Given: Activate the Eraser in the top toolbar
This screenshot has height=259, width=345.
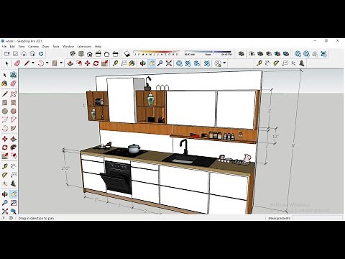Looking at the screenshot, I should coord(17,63).
